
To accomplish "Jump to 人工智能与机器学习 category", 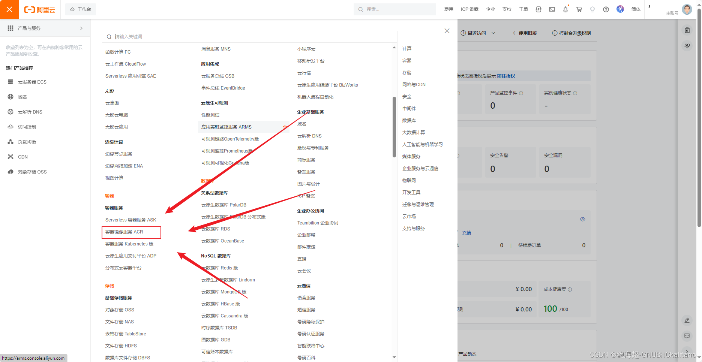I will coord(423,145).
